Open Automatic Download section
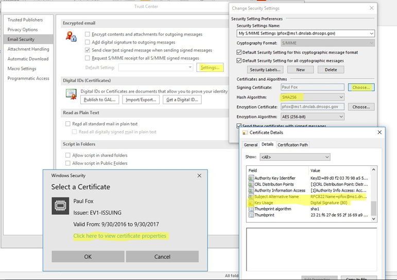The width and height of the screenshot is (397, 280). coord(28,59)
